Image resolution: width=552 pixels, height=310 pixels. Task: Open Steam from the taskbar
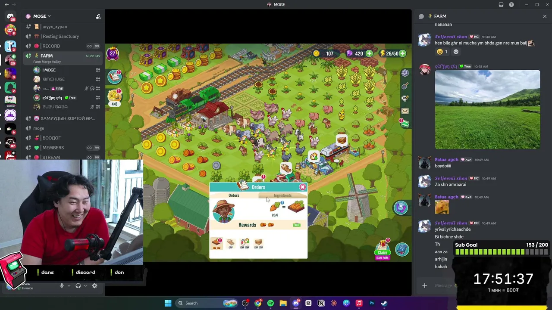384,303
